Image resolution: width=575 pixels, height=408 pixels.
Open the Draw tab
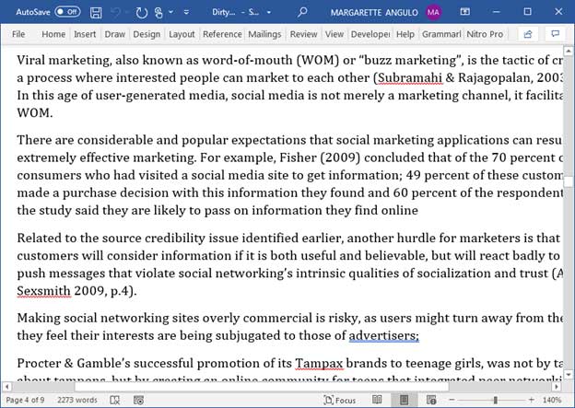115,34
